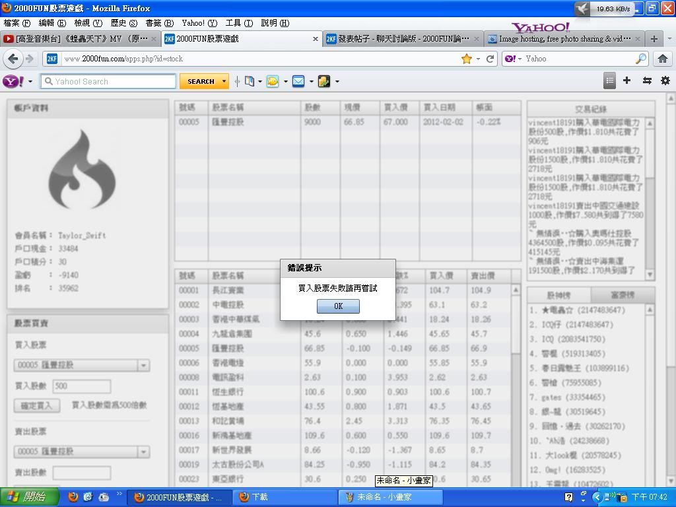Open the 書籤 (Bookmarks) menu
The height and width of the screenshot is (507, 676).
click(158, 23)
